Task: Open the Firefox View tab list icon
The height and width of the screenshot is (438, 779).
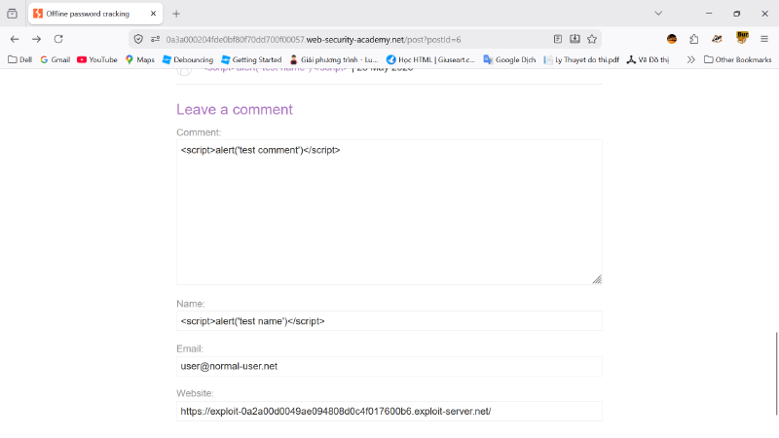Action: point(12,14)
